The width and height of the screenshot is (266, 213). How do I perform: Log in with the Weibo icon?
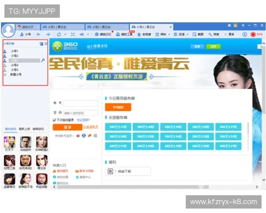pos(78,136)
